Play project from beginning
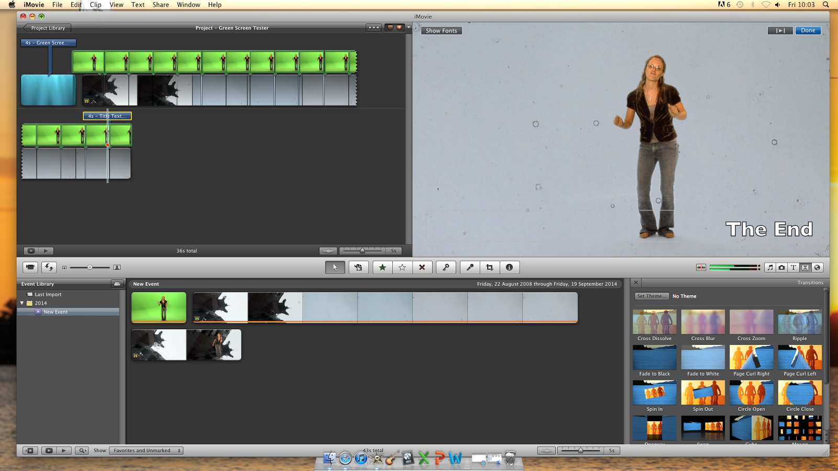 coord(46,251)
